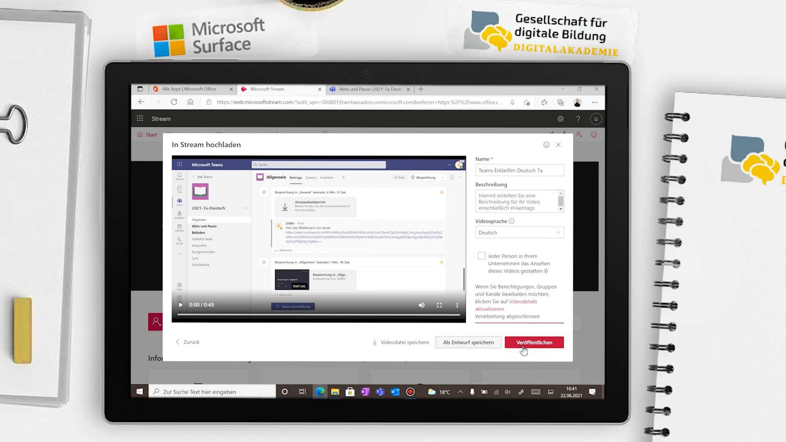This screenshot has width=786, height=442.
Task: Play the uploaded video preview
Action: coord(181,305)
